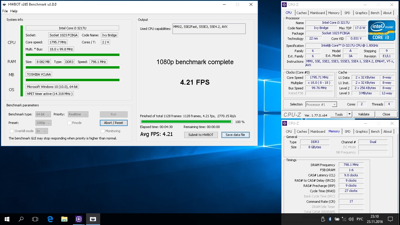
Task: Select Graphics tab in lower CPU-Z
Action: pos(361,132)
